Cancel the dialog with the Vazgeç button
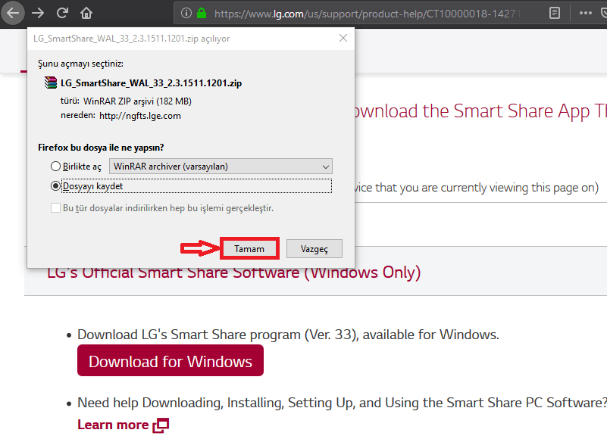 pos(314,248)
